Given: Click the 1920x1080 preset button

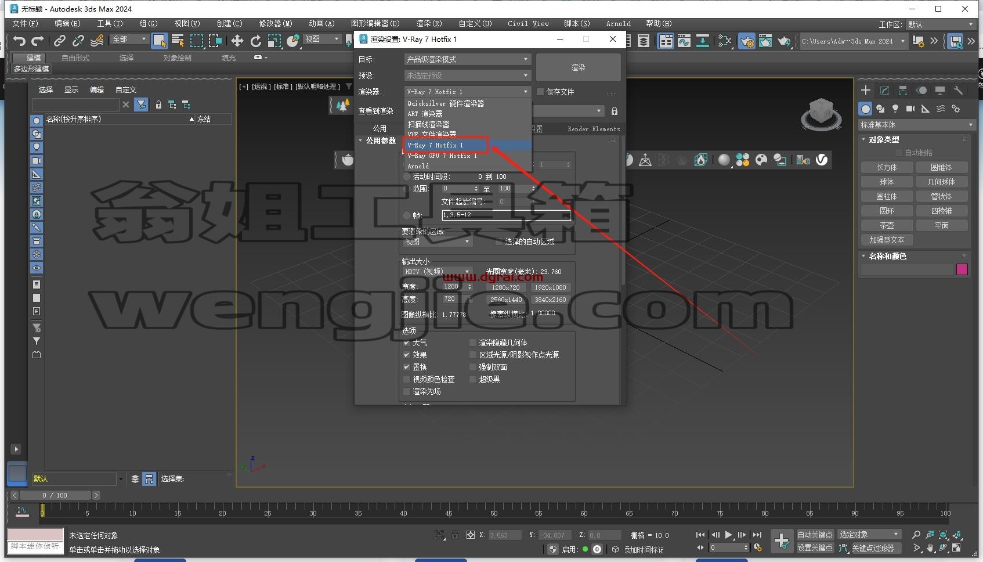Looking at the screenshot, I should click(550, 287).
